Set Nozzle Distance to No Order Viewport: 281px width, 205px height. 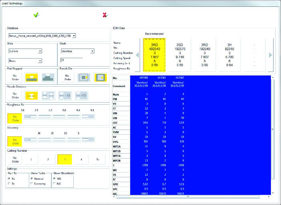(15, 95)
